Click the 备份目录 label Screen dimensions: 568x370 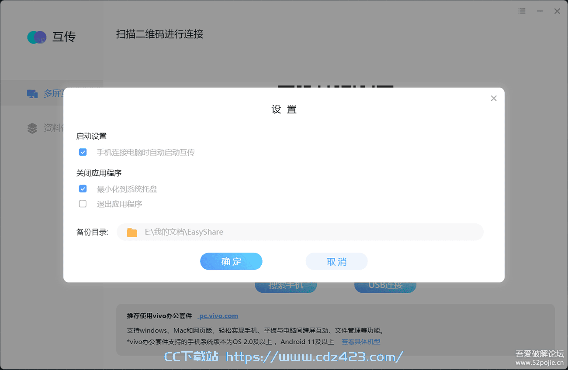(x=92, y=232)
